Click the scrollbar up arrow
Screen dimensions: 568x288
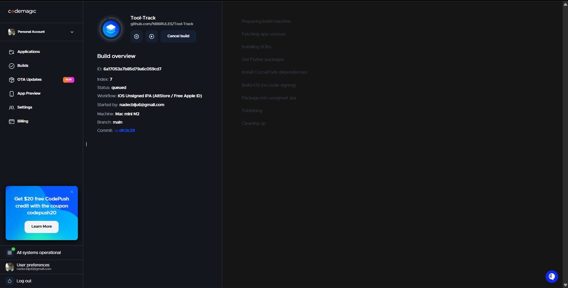pyautogui.click(x=565, y=4)
